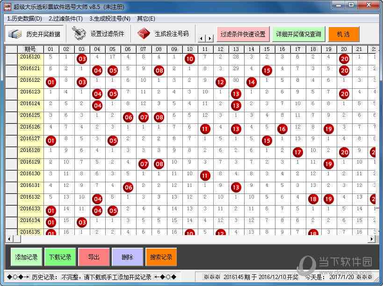Viewport: 383px width, 286px height.
Task: Click the 01 column header
Action: 51,49
